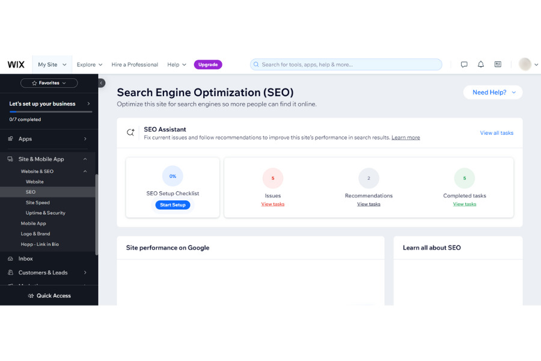Open the Favorites dropdown

(x=49, y=83)
